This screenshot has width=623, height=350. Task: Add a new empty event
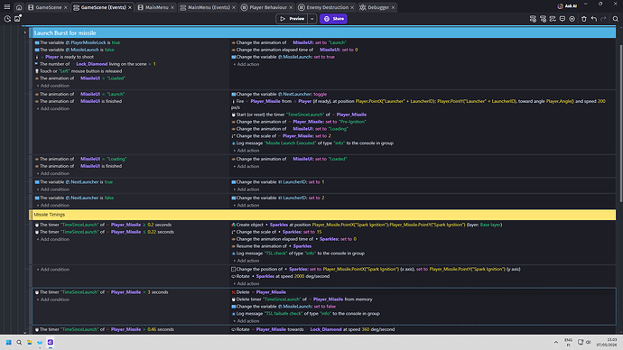tap(533, 19)
